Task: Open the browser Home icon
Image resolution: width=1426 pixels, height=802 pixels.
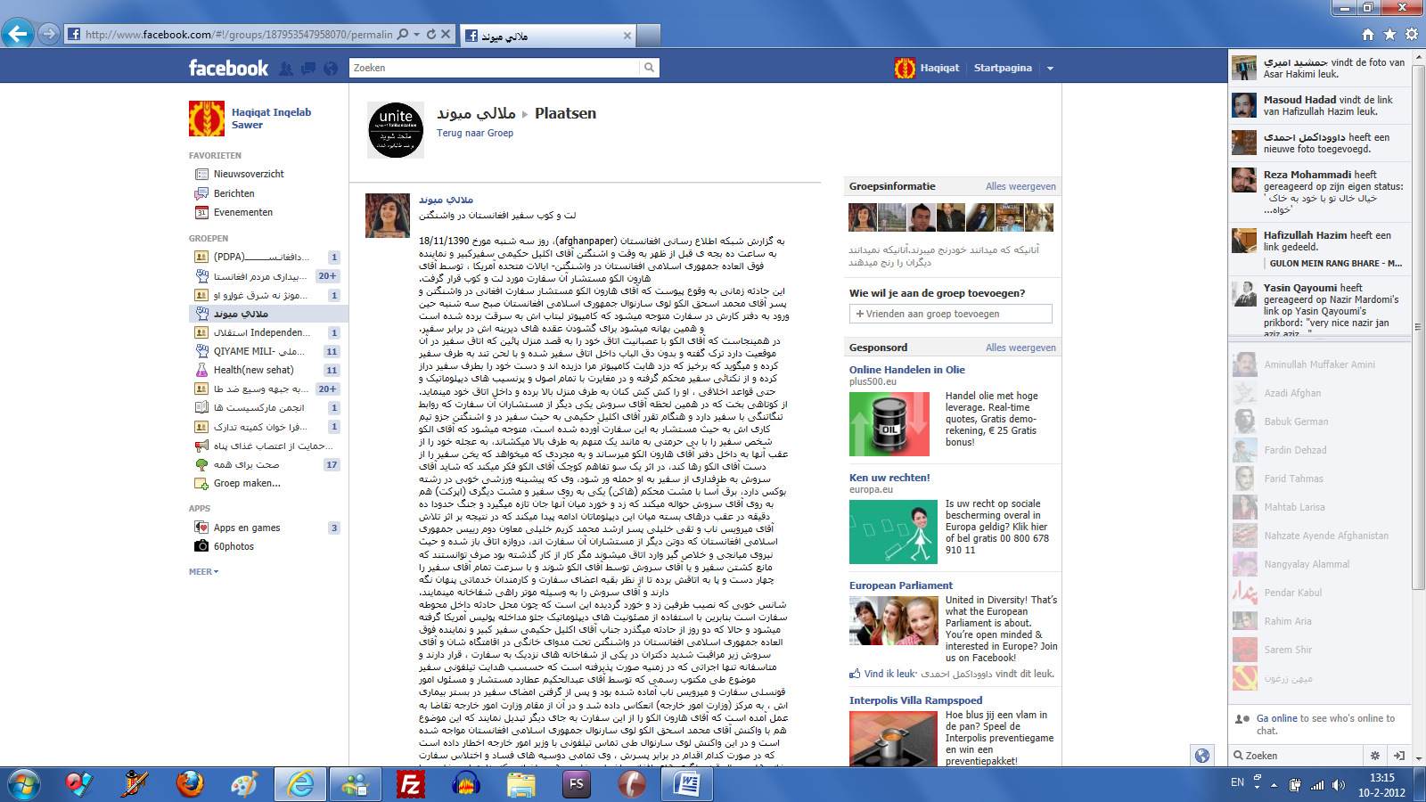Action: [1368, 34]
